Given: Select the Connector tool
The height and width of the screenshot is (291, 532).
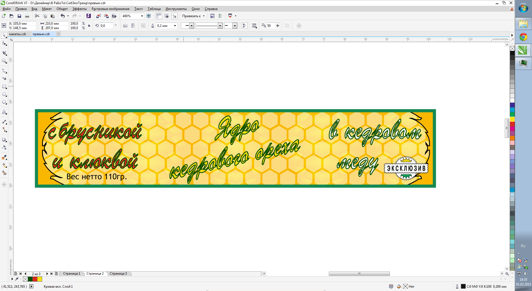Looking at the screenshot, I should pos(4,130).
